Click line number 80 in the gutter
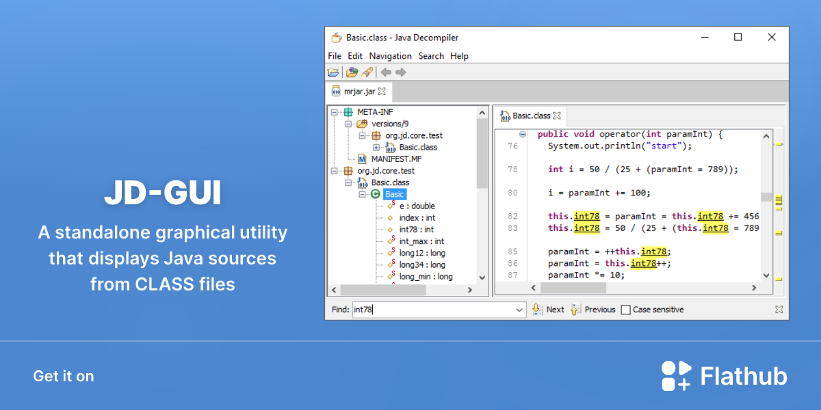Viewport: 821px width, 410px height. point(513,193)
